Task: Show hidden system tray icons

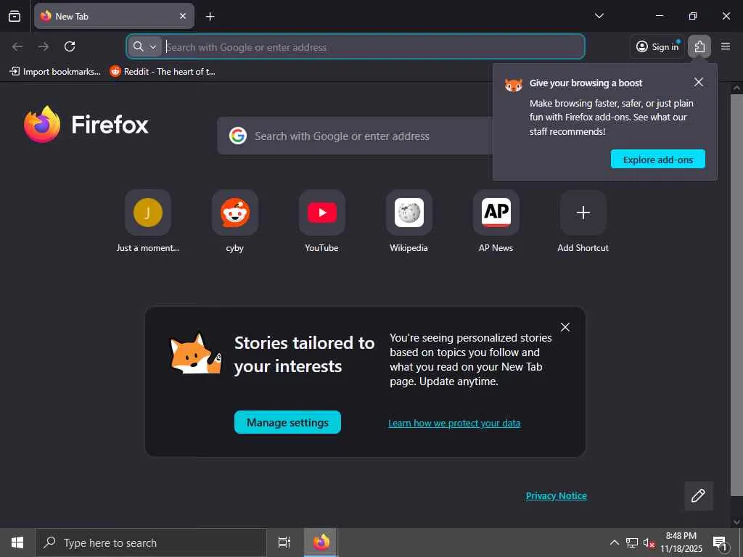Action: pos(614,542)
